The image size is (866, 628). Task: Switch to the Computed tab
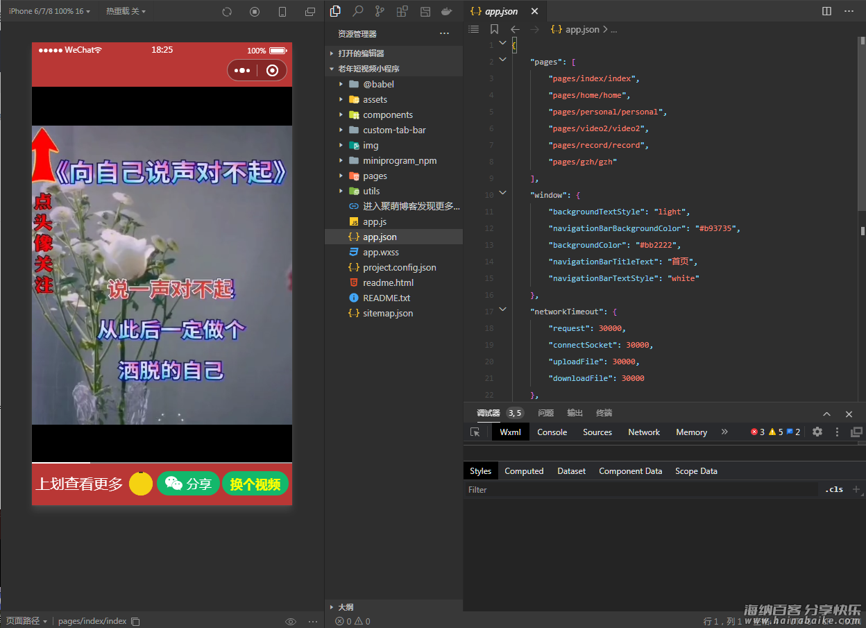pos(524,471)
